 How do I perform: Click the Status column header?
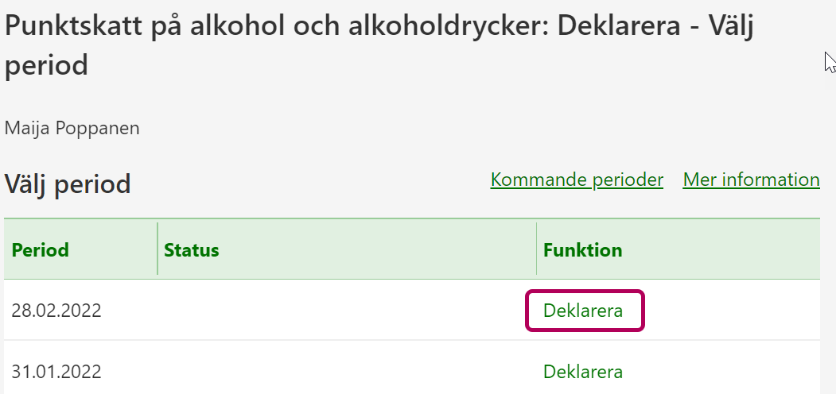coord(192,250)
